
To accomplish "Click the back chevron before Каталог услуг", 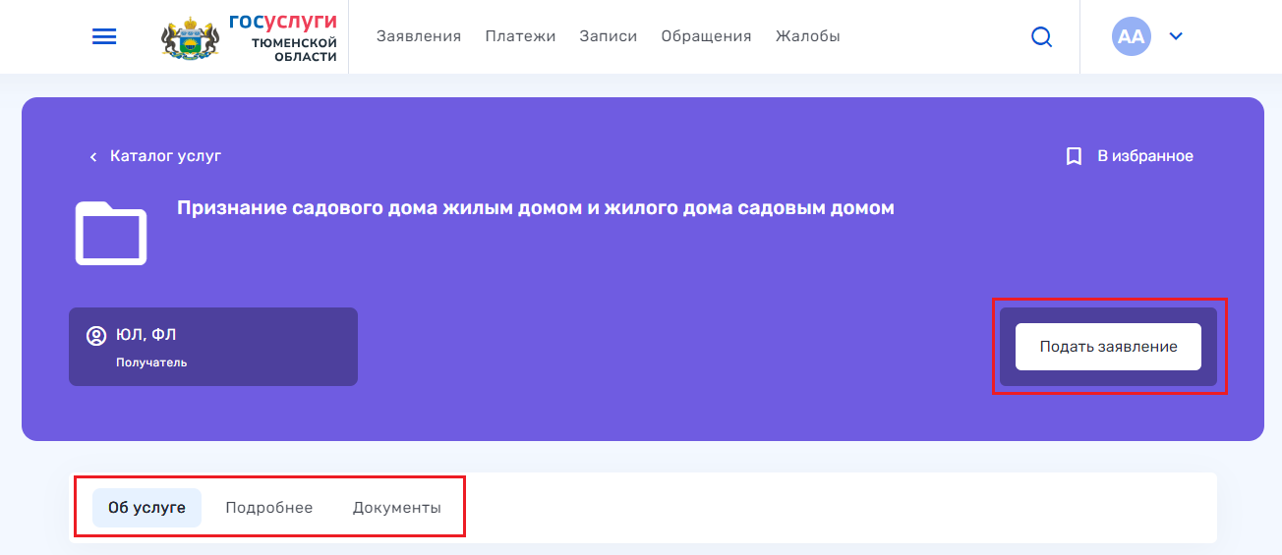I will [x=93, y=156].
